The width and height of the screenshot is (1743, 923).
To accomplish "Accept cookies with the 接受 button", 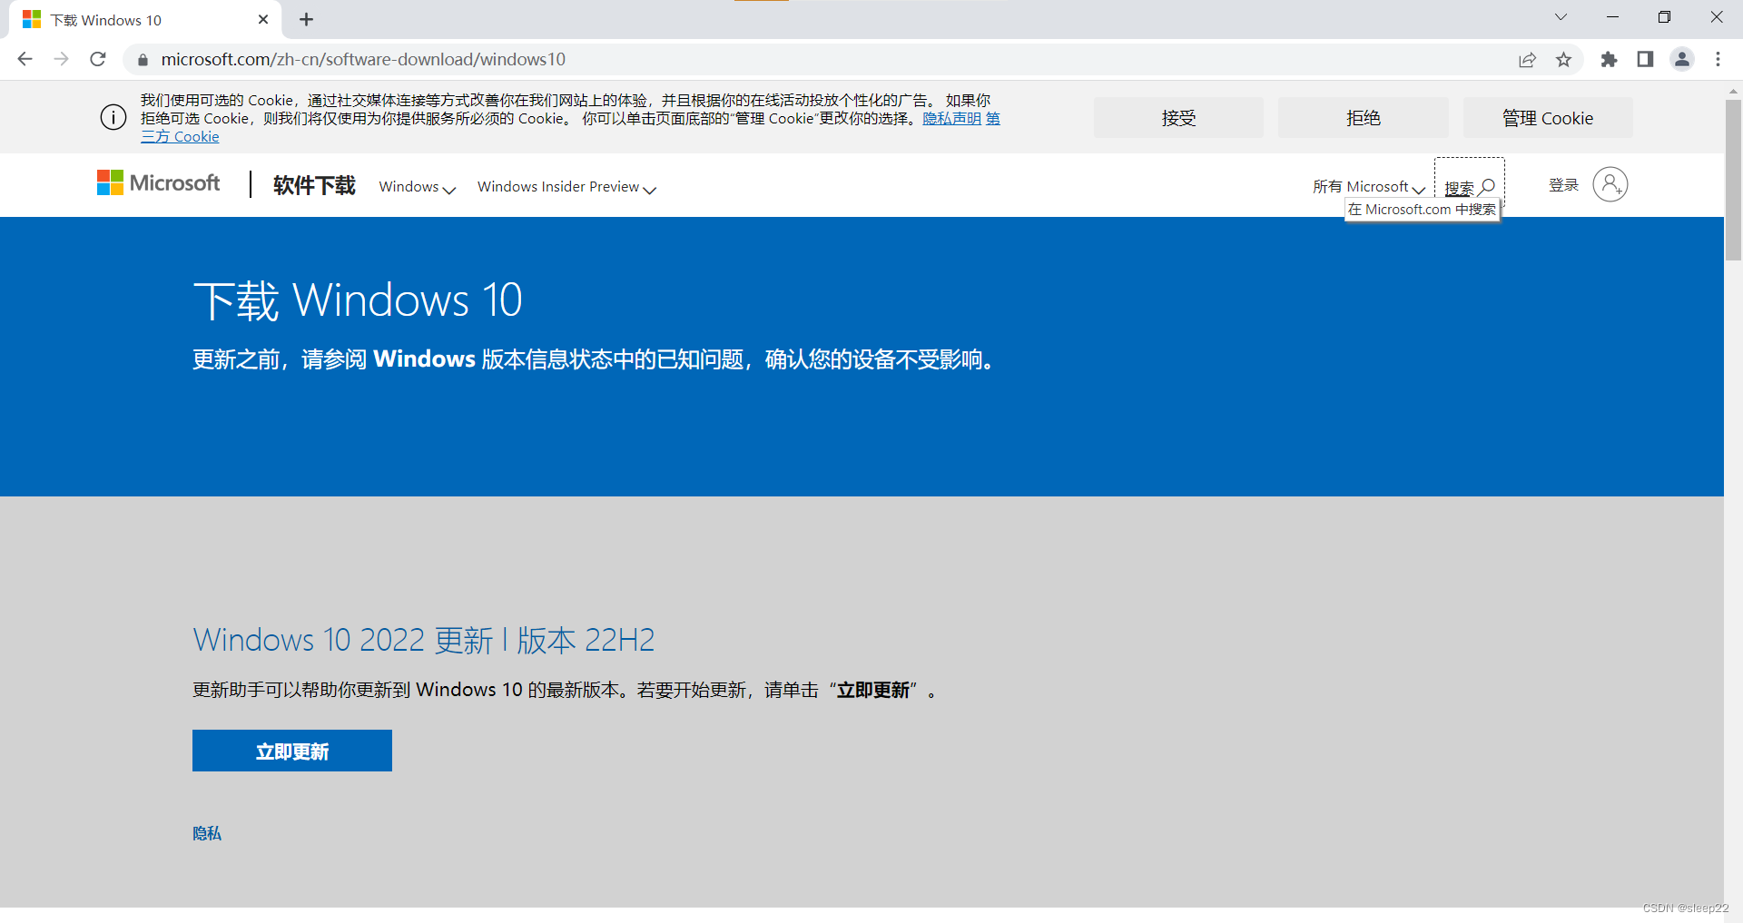I will tap(1177, 117).
